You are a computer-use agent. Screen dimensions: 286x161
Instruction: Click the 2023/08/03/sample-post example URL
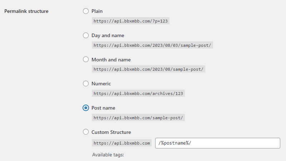152,45
